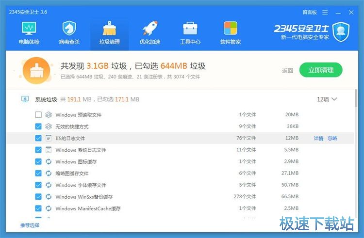Click refresh icon beside Windows ManifestCache缓存

[x=48, y=208]
